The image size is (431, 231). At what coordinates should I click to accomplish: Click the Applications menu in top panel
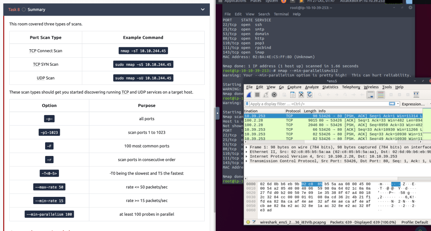click(x=235, y=1)
